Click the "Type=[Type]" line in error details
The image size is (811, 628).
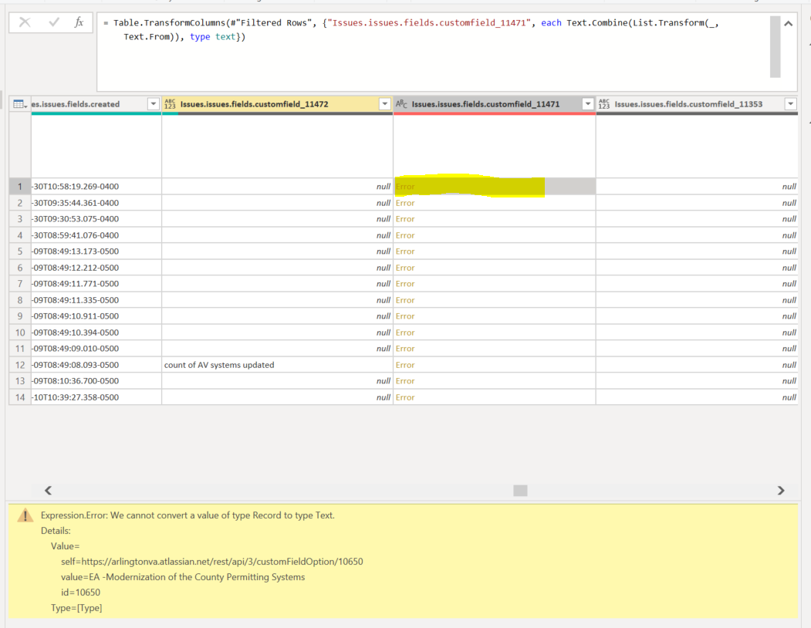click(x=76, y=608)
